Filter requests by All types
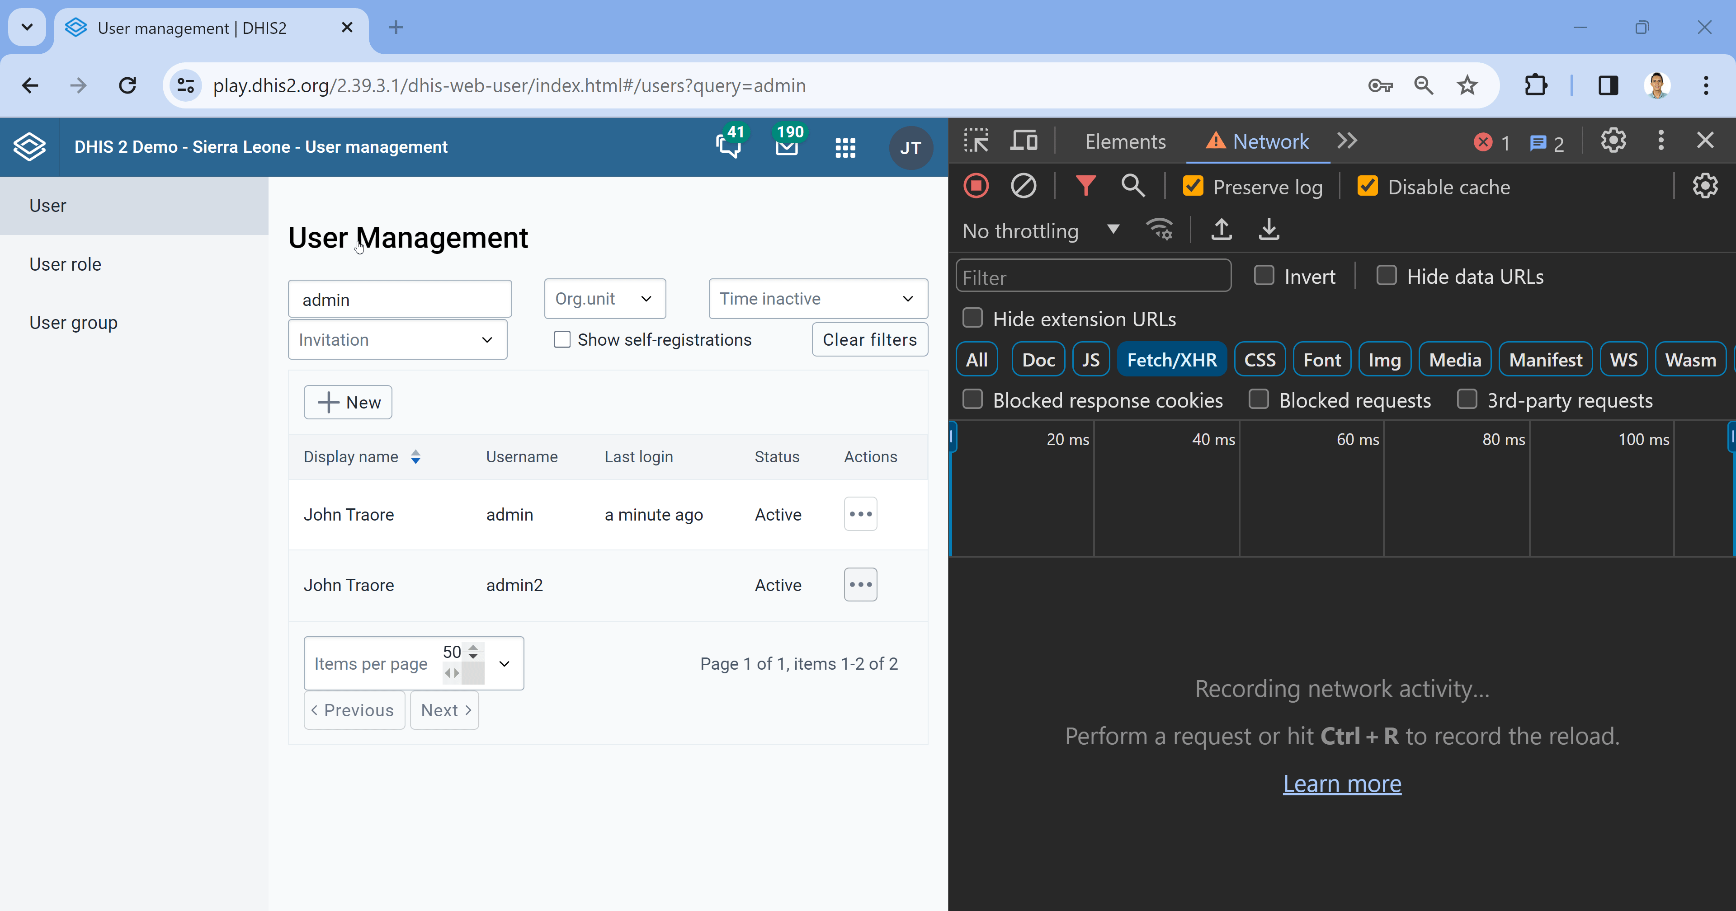This screenshot has height=911, width=1736. (x=977, y=360)
